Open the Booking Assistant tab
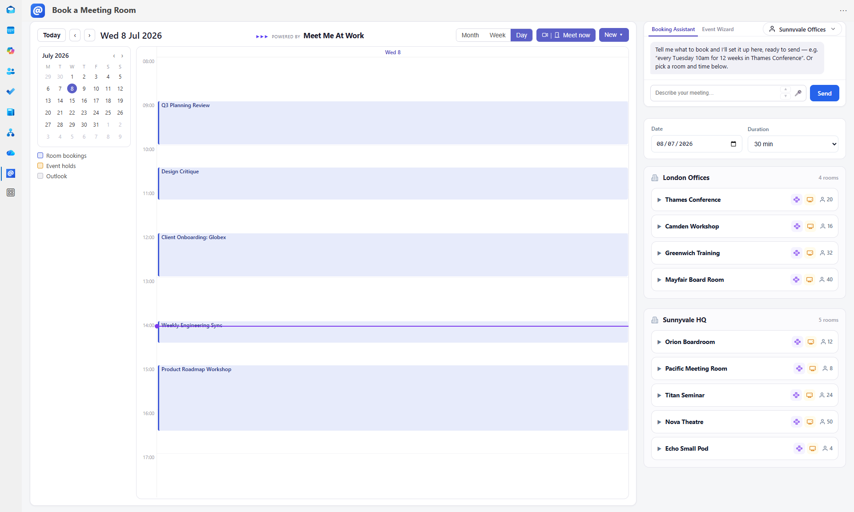The image size is (854, 512). point(673,29)
